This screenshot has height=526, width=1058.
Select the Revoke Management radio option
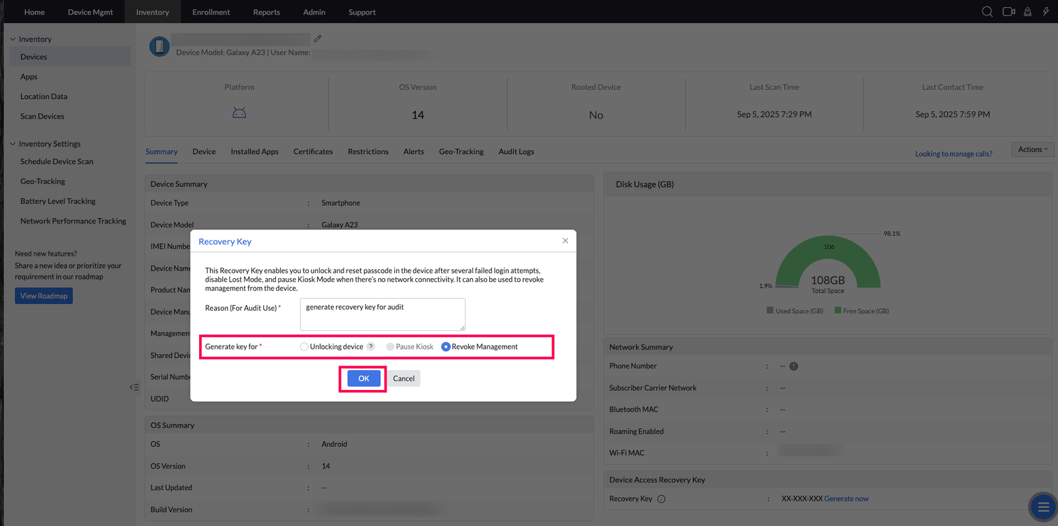(x=446, y=346)
